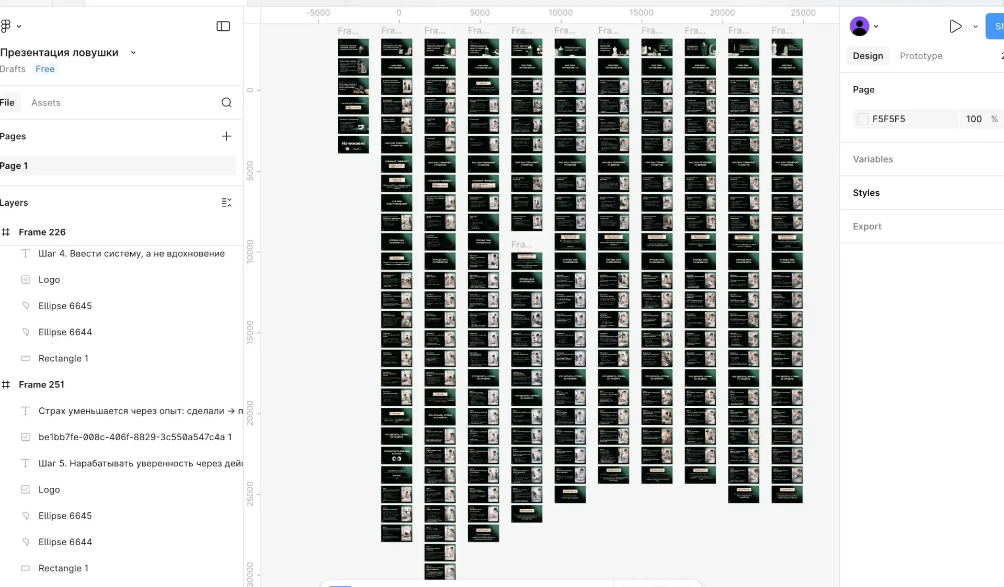The height and width of the screenshot is (587, 1004).
Task: Switch to the Prototype tab
Action: tap(921, 56)
